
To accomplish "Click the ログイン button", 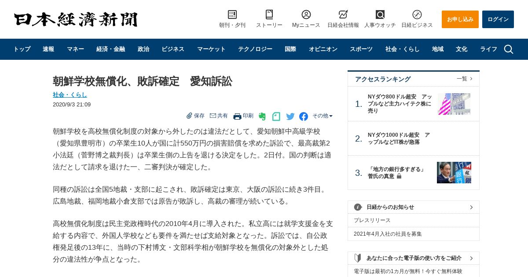I will point(498,19).
